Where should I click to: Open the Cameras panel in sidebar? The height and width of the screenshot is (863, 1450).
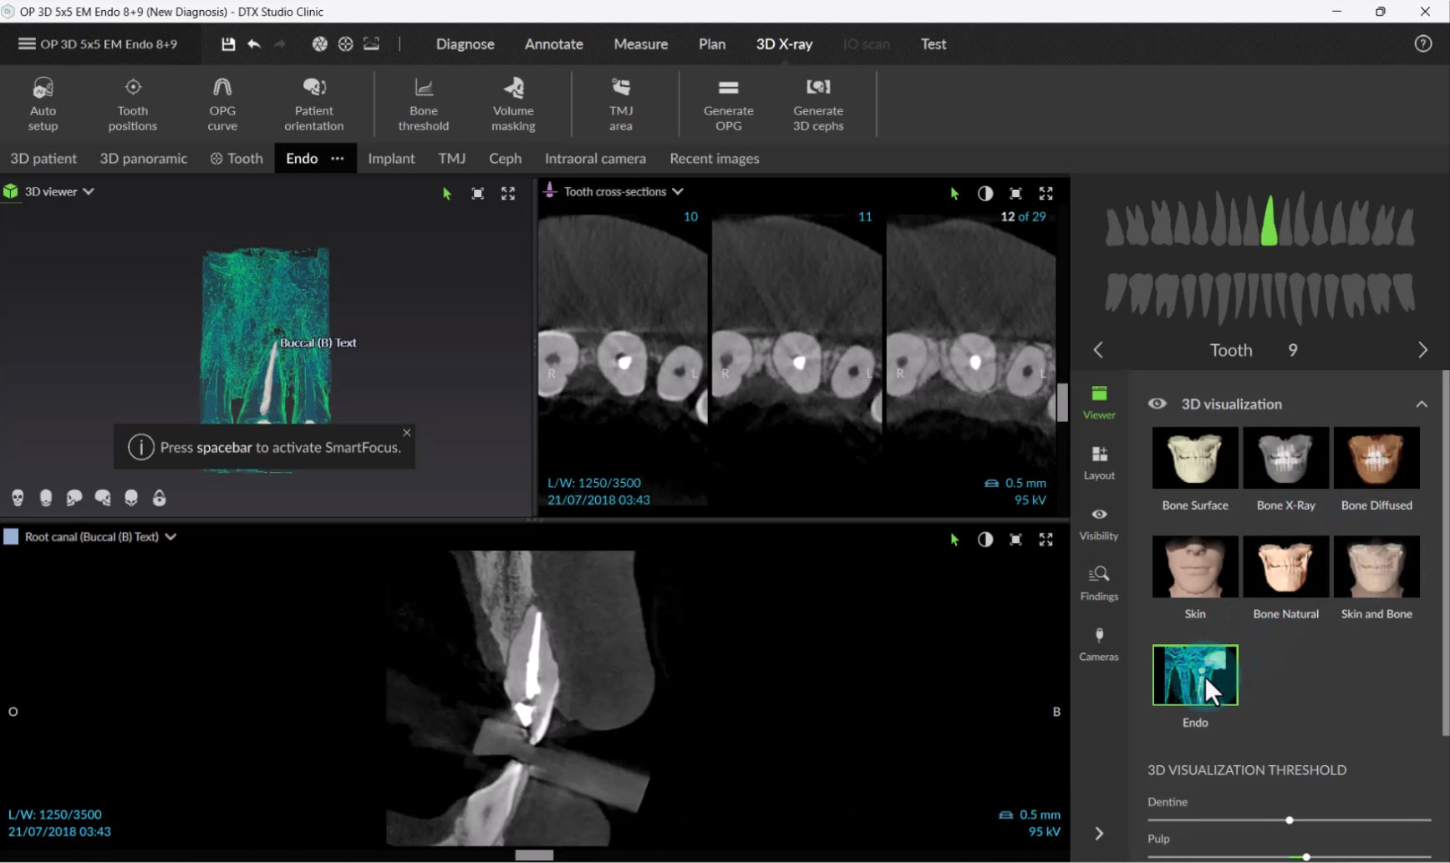(1099, 644)
